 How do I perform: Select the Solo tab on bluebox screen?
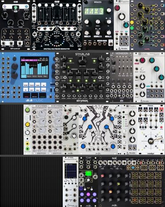tap(34, 76)
